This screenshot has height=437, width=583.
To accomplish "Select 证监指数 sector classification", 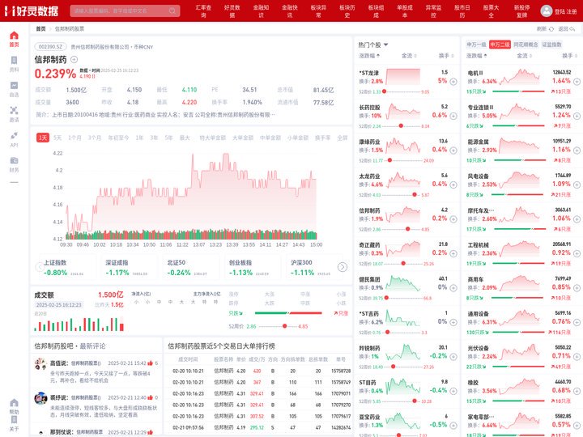I will 551,45.
